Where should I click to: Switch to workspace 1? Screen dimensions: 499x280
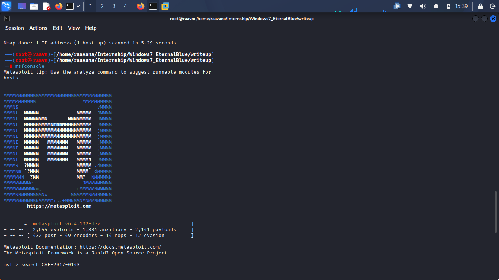click(x=90, y=6)
